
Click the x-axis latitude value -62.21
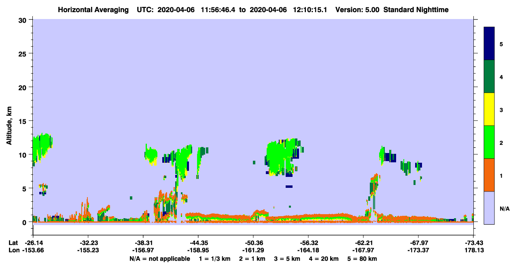click(x=363, y=243)
